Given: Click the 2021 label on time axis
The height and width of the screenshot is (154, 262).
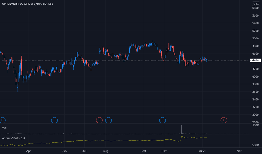Looking at the screenshot, I should click(202, 151).
